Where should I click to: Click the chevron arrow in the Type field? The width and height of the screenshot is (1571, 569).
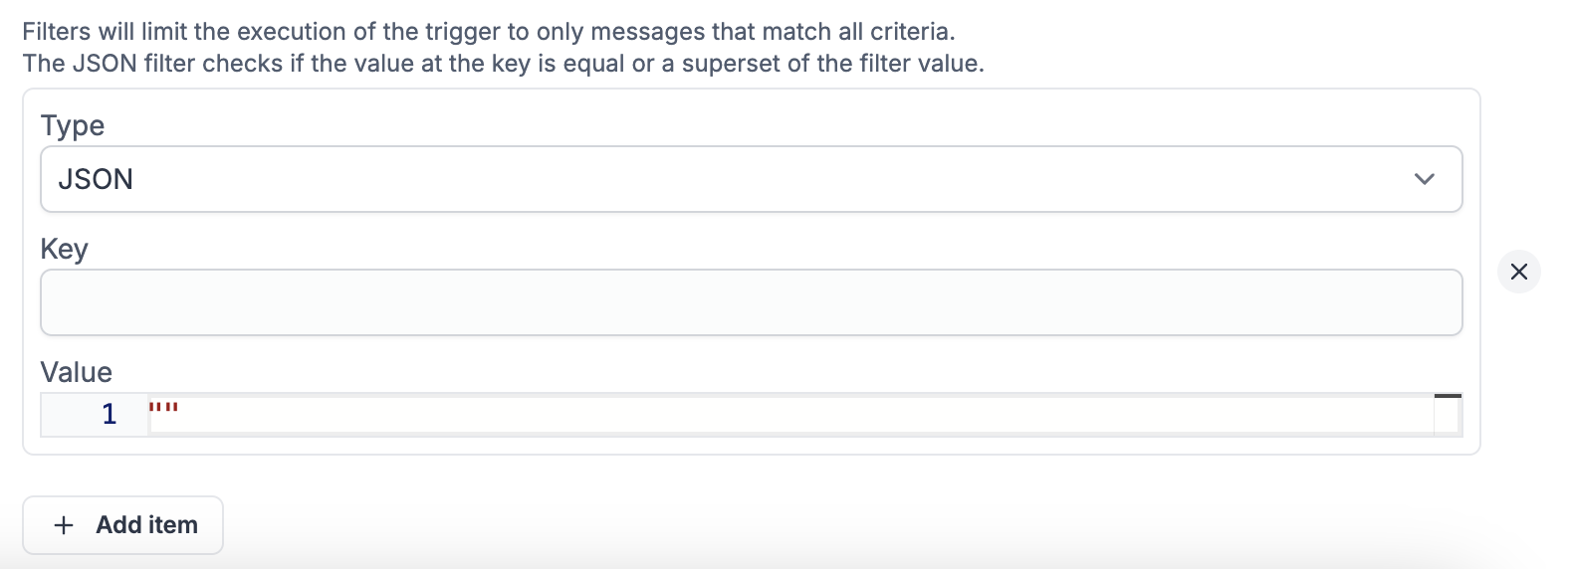(x=1424, y=179)
